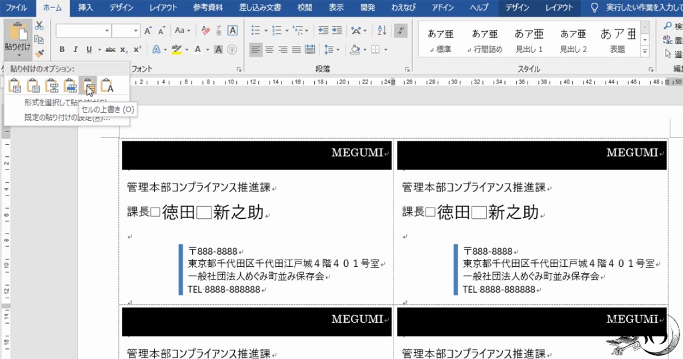Justify the paragraph text
This screenshot has height=359, width=683.
(296, 49)
